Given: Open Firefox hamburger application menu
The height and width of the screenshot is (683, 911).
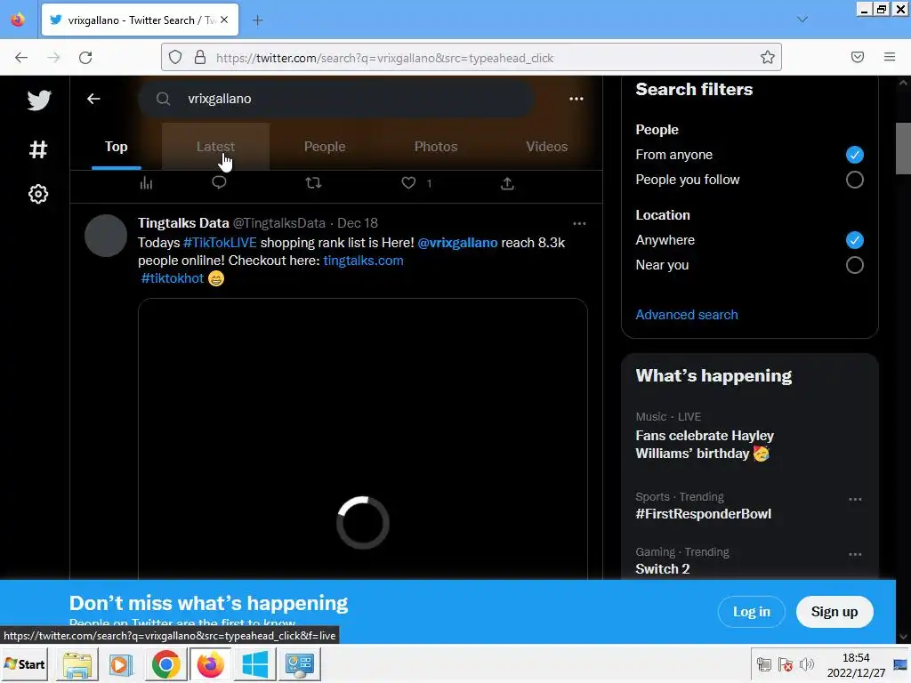Looking at the screenshot, I should pos(890,57).
